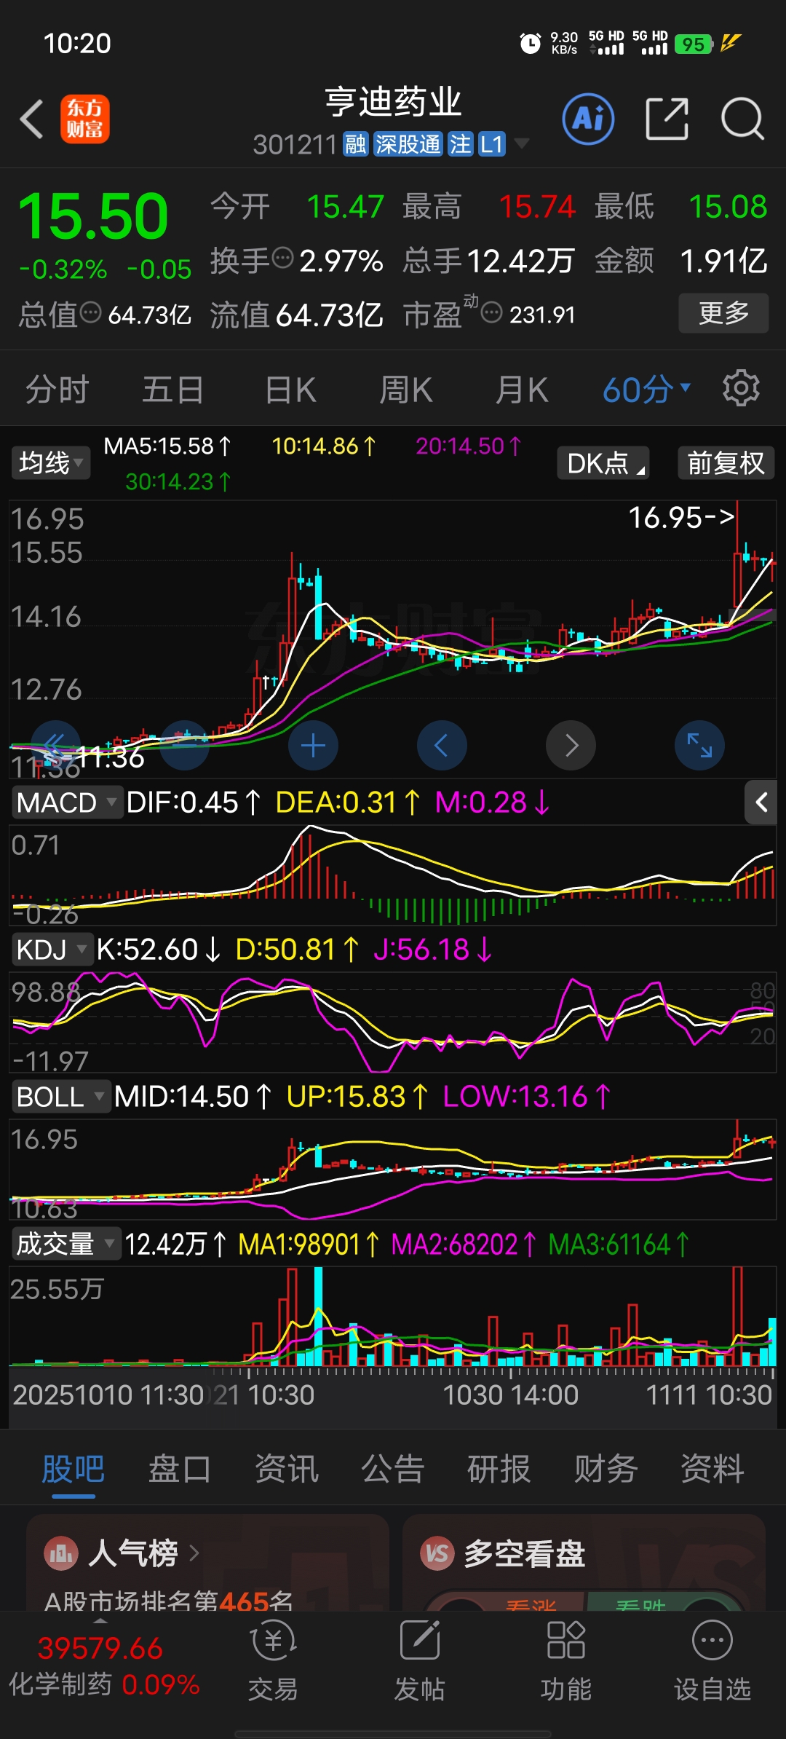786x1739 pixels.
Task: Tap K:52.60 KDJ value
Action: point(159,950)
